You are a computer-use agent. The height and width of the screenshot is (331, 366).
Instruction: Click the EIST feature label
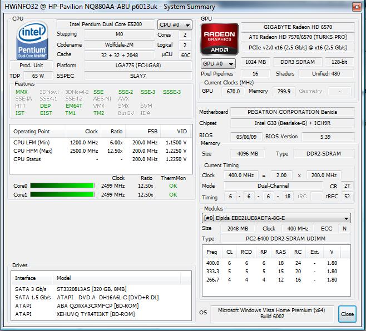pyautogui.click(x=46, y=113)
